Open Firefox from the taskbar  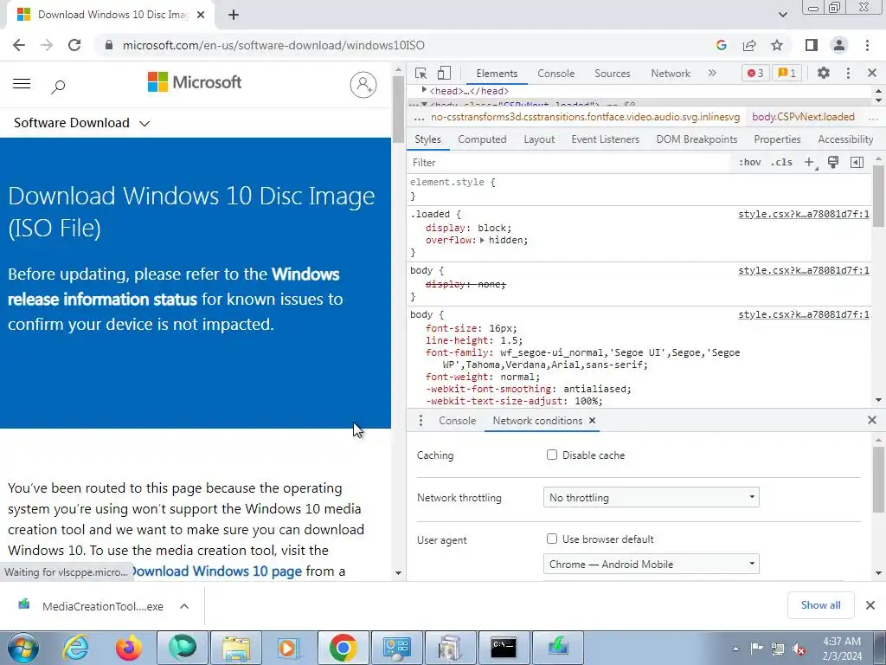(x=129, y=648)
